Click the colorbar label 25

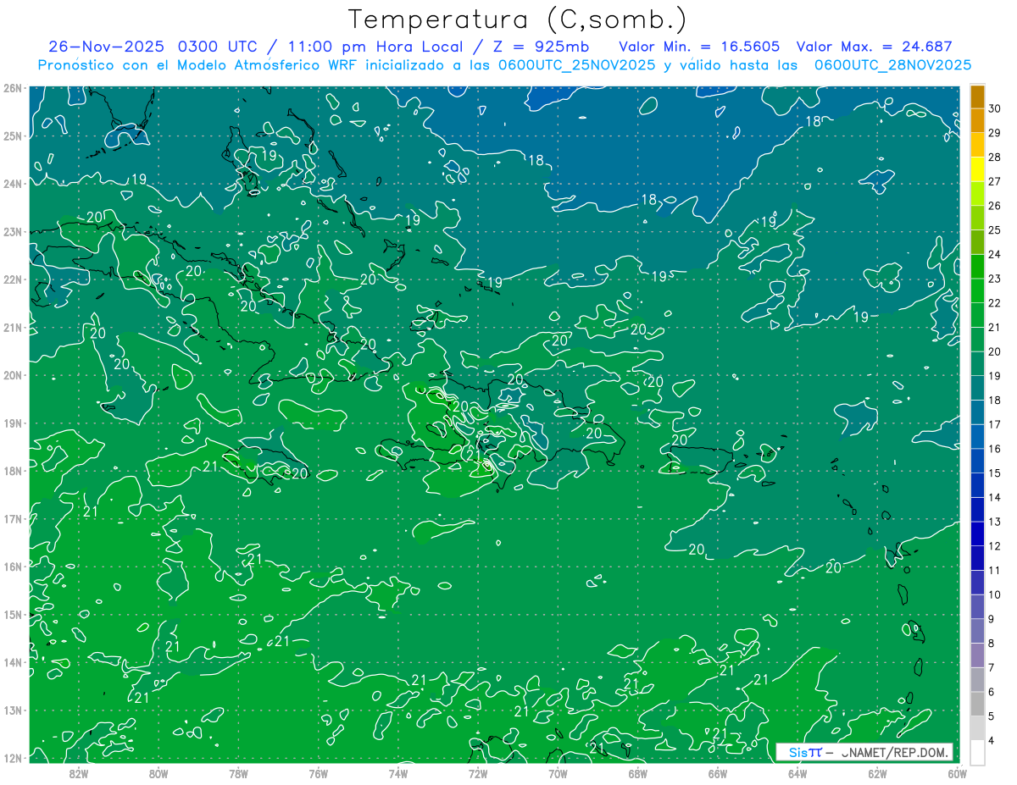pos(995,230)
